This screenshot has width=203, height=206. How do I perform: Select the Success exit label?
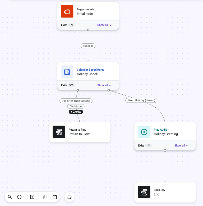pos(88,46)
